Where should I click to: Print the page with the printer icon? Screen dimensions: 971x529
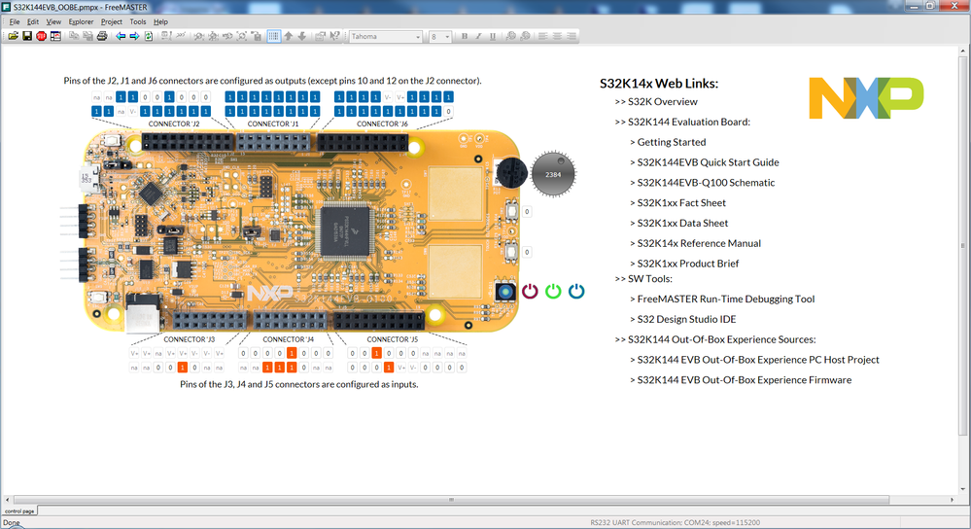pyautogui.click(x=102, y=36)
